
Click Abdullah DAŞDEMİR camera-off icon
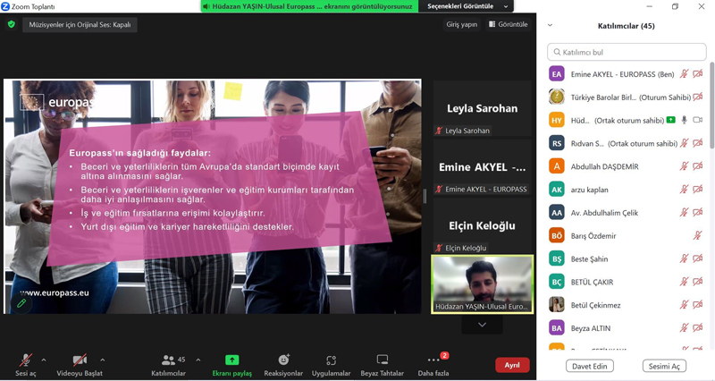[x=698, y=166]
